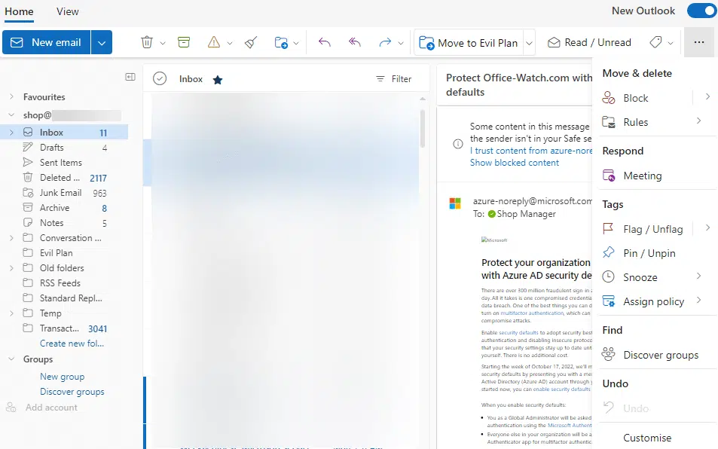The width and height of the screenshot is (718, 449).
Task: Toggle the New Outlook switch
Action: (x=702, y=11)
